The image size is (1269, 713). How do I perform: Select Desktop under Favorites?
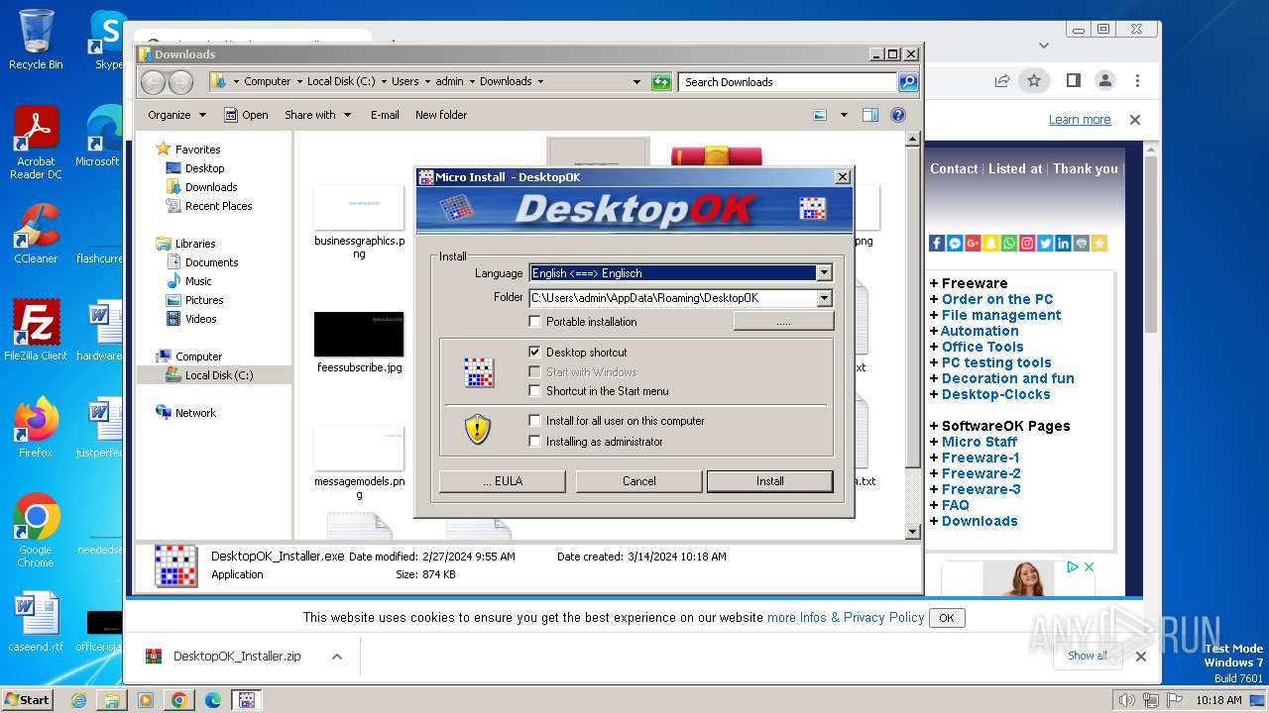tap(204, 168)
